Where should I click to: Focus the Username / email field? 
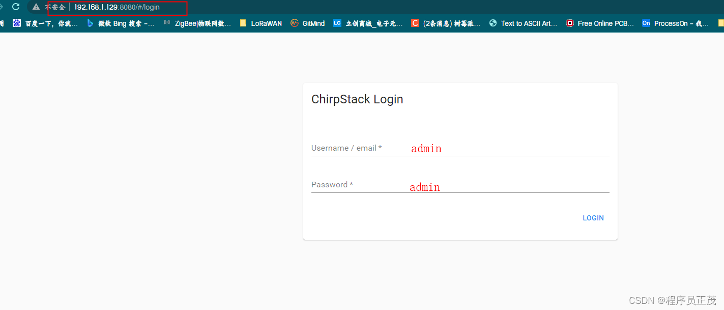coord(460,148)
